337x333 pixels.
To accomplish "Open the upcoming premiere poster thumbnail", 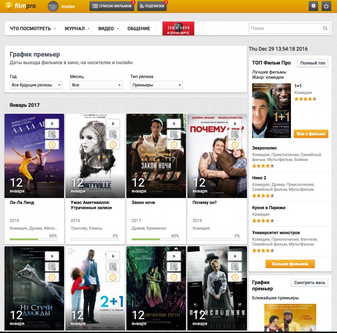I will (x=290, y=318).
